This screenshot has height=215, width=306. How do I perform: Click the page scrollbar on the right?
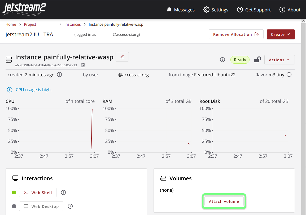(x=303, y=106)
